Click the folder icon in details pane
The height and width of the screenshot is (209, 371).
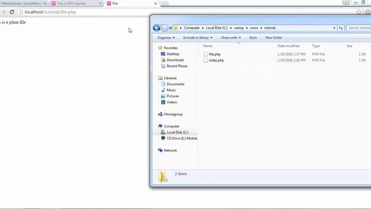(x=163, y=176)
